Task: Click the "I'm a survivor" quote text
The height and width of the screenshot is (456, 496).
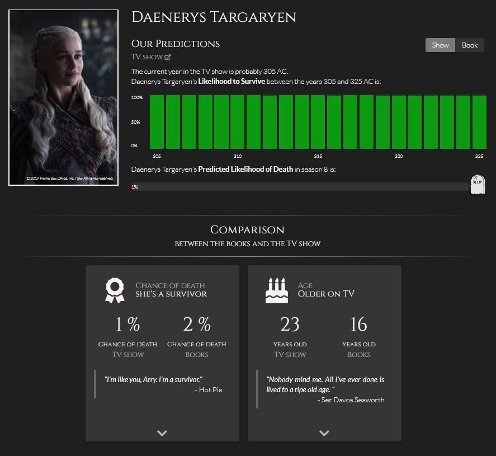Action: point(153,379)
